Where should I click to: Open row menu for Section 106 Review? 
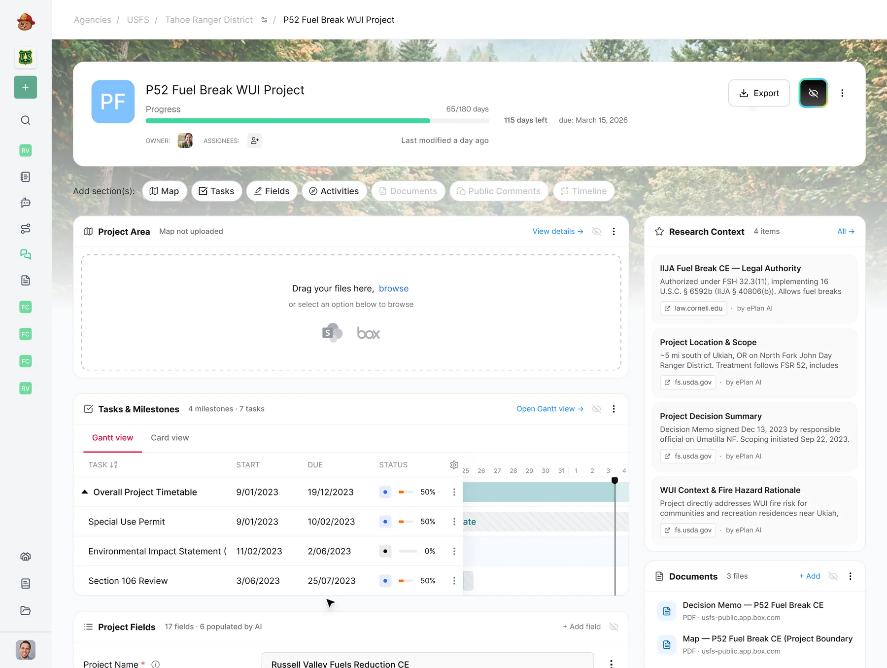(454, 581)
